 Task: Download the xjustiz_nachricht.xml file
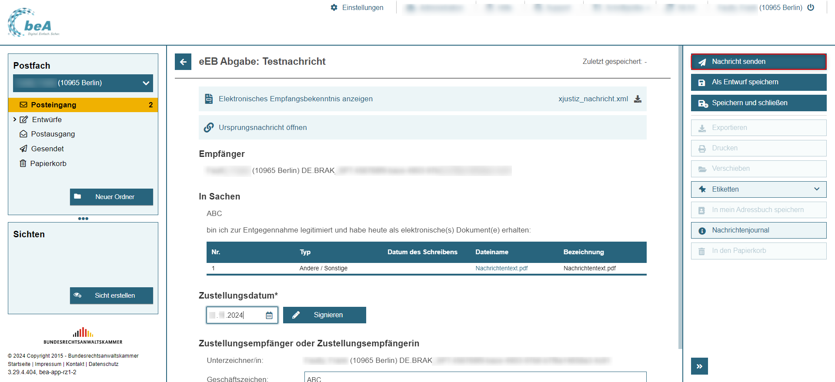tap(638, 99)
